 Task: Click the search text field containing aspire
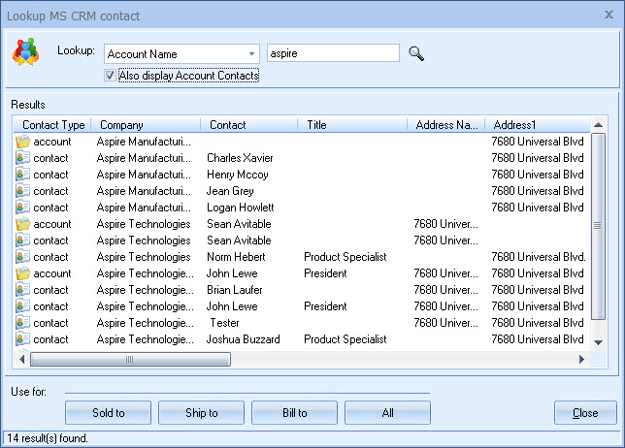pyautogui.click(x=332, y=53)
